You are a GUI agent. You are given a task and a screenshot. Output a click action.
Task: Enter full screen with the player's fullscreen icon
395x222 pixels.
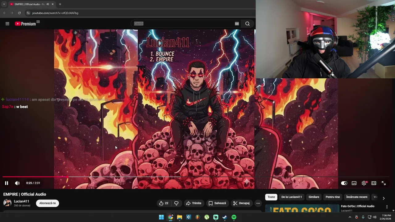pyautogui.click(x=384, y=183)
